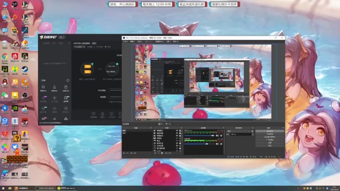Open settings gear of first mixer channel
This screenshot has width=340, height=191.
point(221,135)
